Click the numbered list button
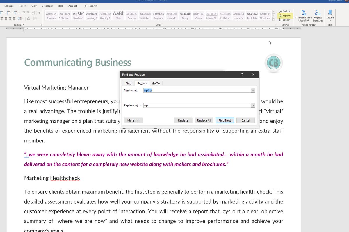This screenshot has width=349, height=232. [8, 13]
